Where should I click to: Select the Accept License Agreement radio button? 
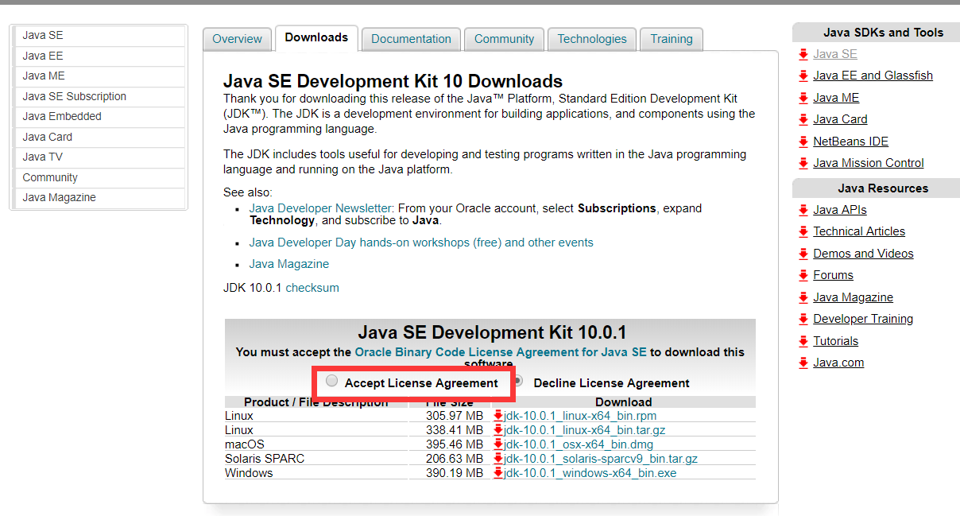pyautogui.click(x=332, y=382)
